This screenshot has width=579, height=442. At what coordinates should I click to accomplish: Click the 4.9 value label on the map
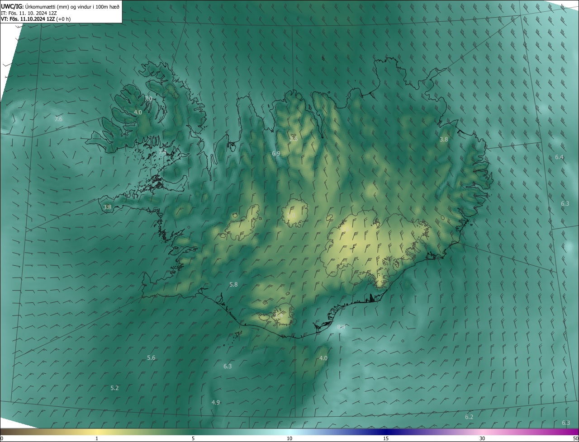pos(216,403)
